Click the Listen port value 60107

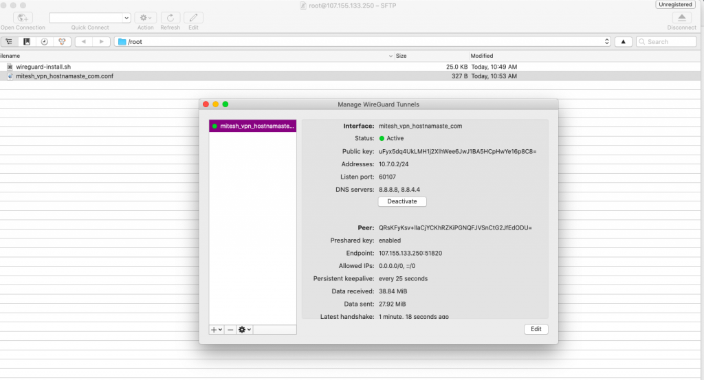pyautogui.click(x=388, y=177)
